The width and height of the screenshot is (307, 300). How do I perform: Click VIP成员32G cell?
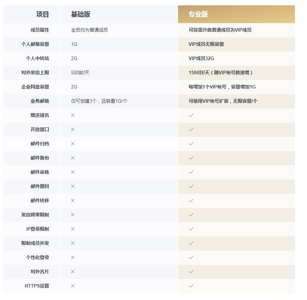tap(201, 58)
